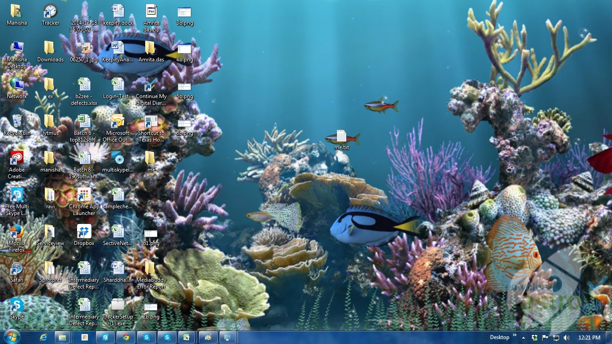Open the Action Center flag icon
This screenshot has width=612, height=344.
click(545, 337)
